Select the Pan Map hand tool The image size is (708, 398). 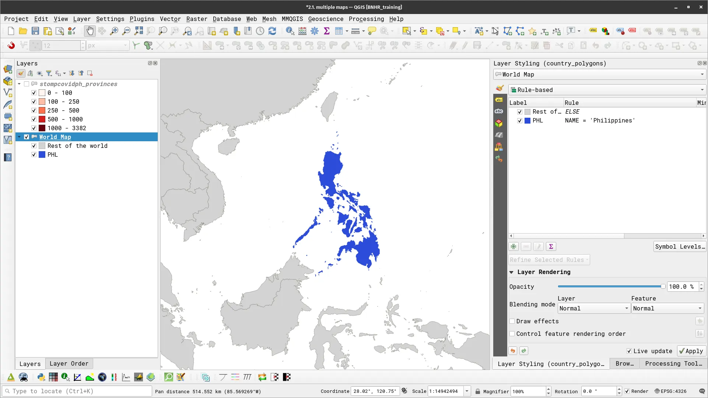click(90, 31)
